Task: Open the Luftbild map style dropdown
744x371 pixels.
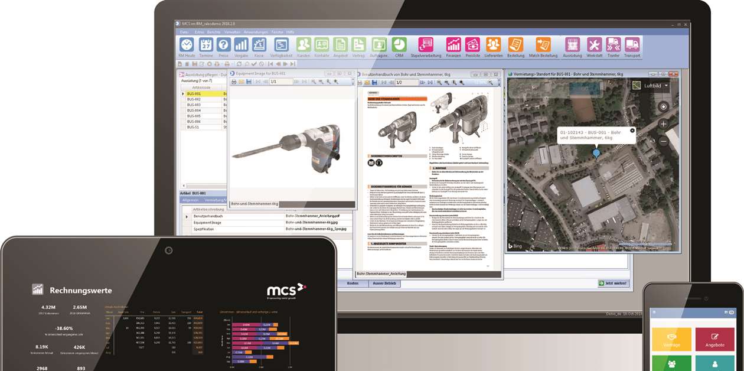Action: [652, 86]
